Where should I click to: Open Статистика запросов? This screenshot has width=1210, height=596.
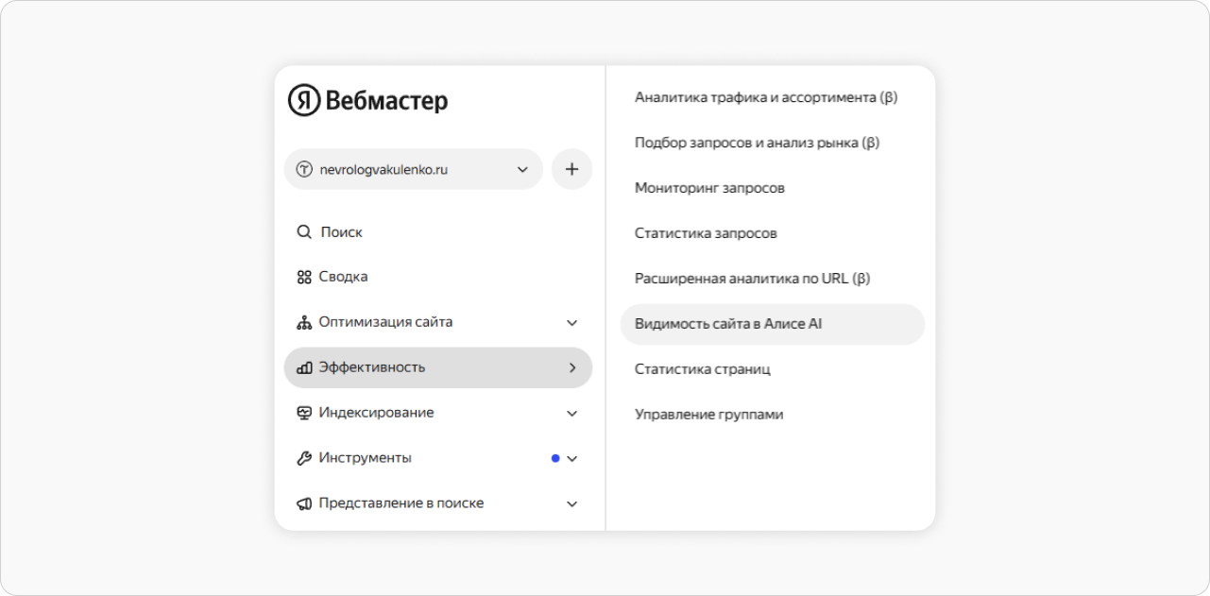pos(706,233)
